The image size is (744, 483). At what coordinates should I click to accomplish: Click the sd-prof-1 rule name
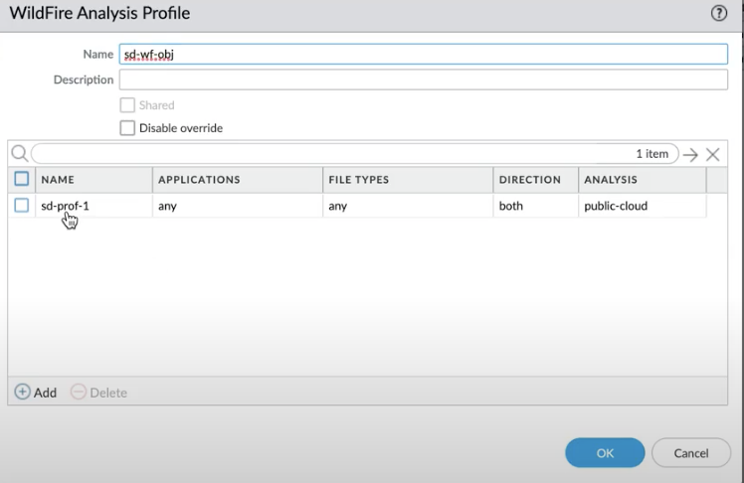(x=65, y=207)
